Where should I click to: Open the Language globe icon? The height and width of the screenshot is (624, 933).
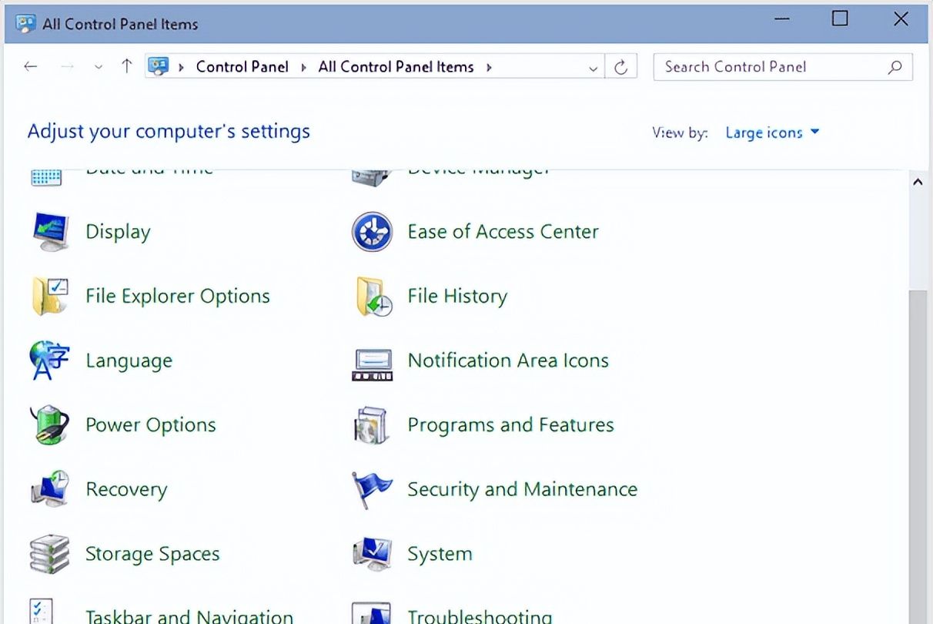[49, 361]
